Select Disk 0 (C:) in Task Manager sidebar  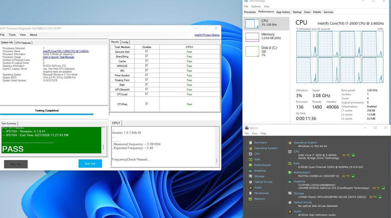point(266,51)
